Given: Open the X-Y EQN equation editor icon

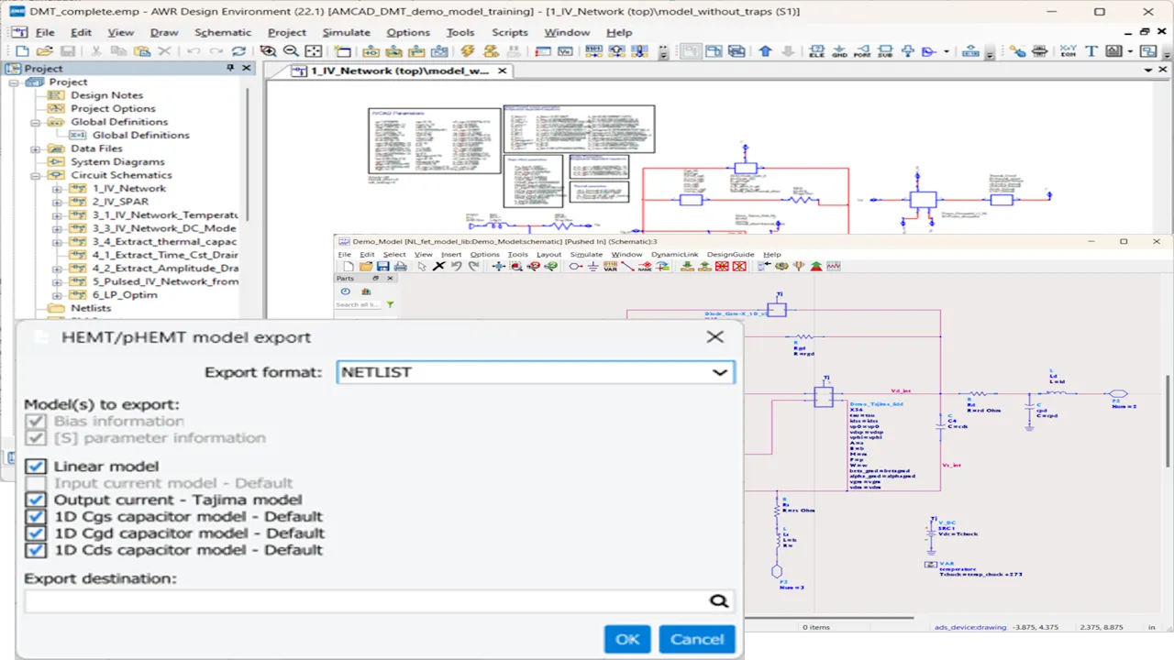Looking at the screenshot, I should coord(1068,52).
